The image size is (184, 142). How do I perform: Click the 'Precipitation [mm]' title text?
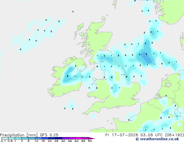pos(19,135)
